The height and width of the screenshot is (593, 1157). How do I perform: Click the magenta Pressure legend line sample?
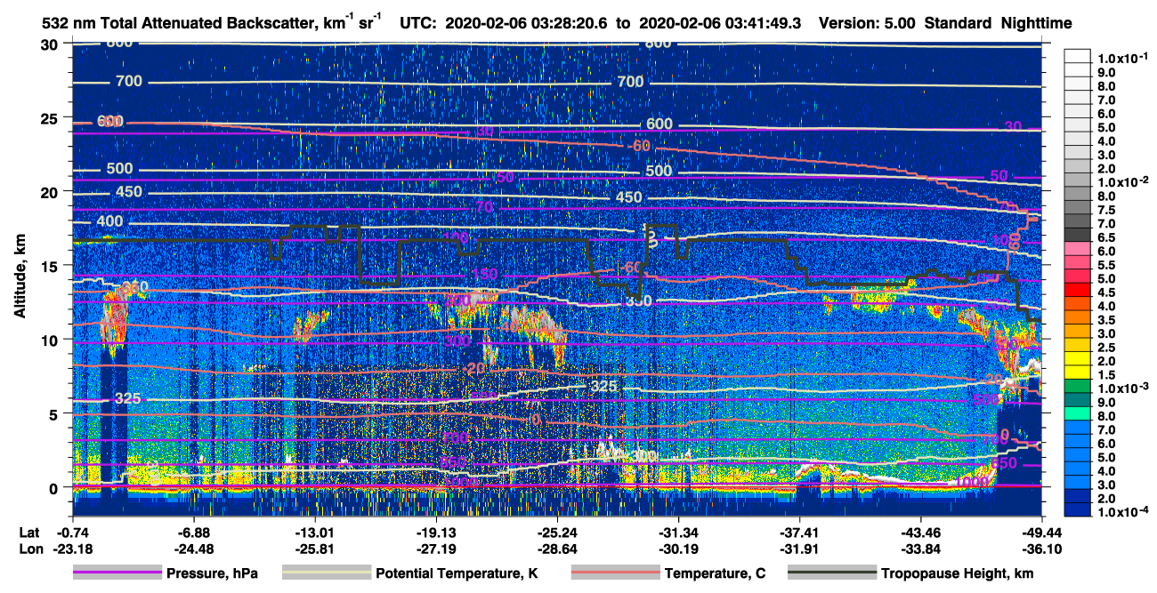(x=117, y=573)
